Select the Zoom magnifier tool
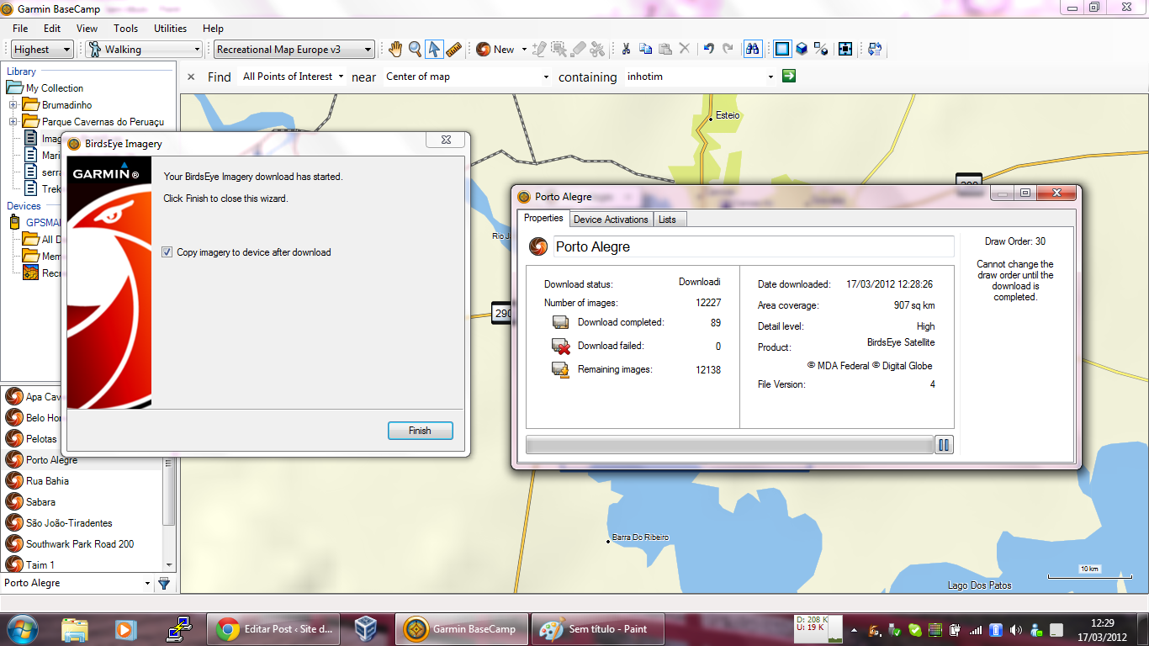This screenshot has height=646, width=1149. (x=415, y=49)
